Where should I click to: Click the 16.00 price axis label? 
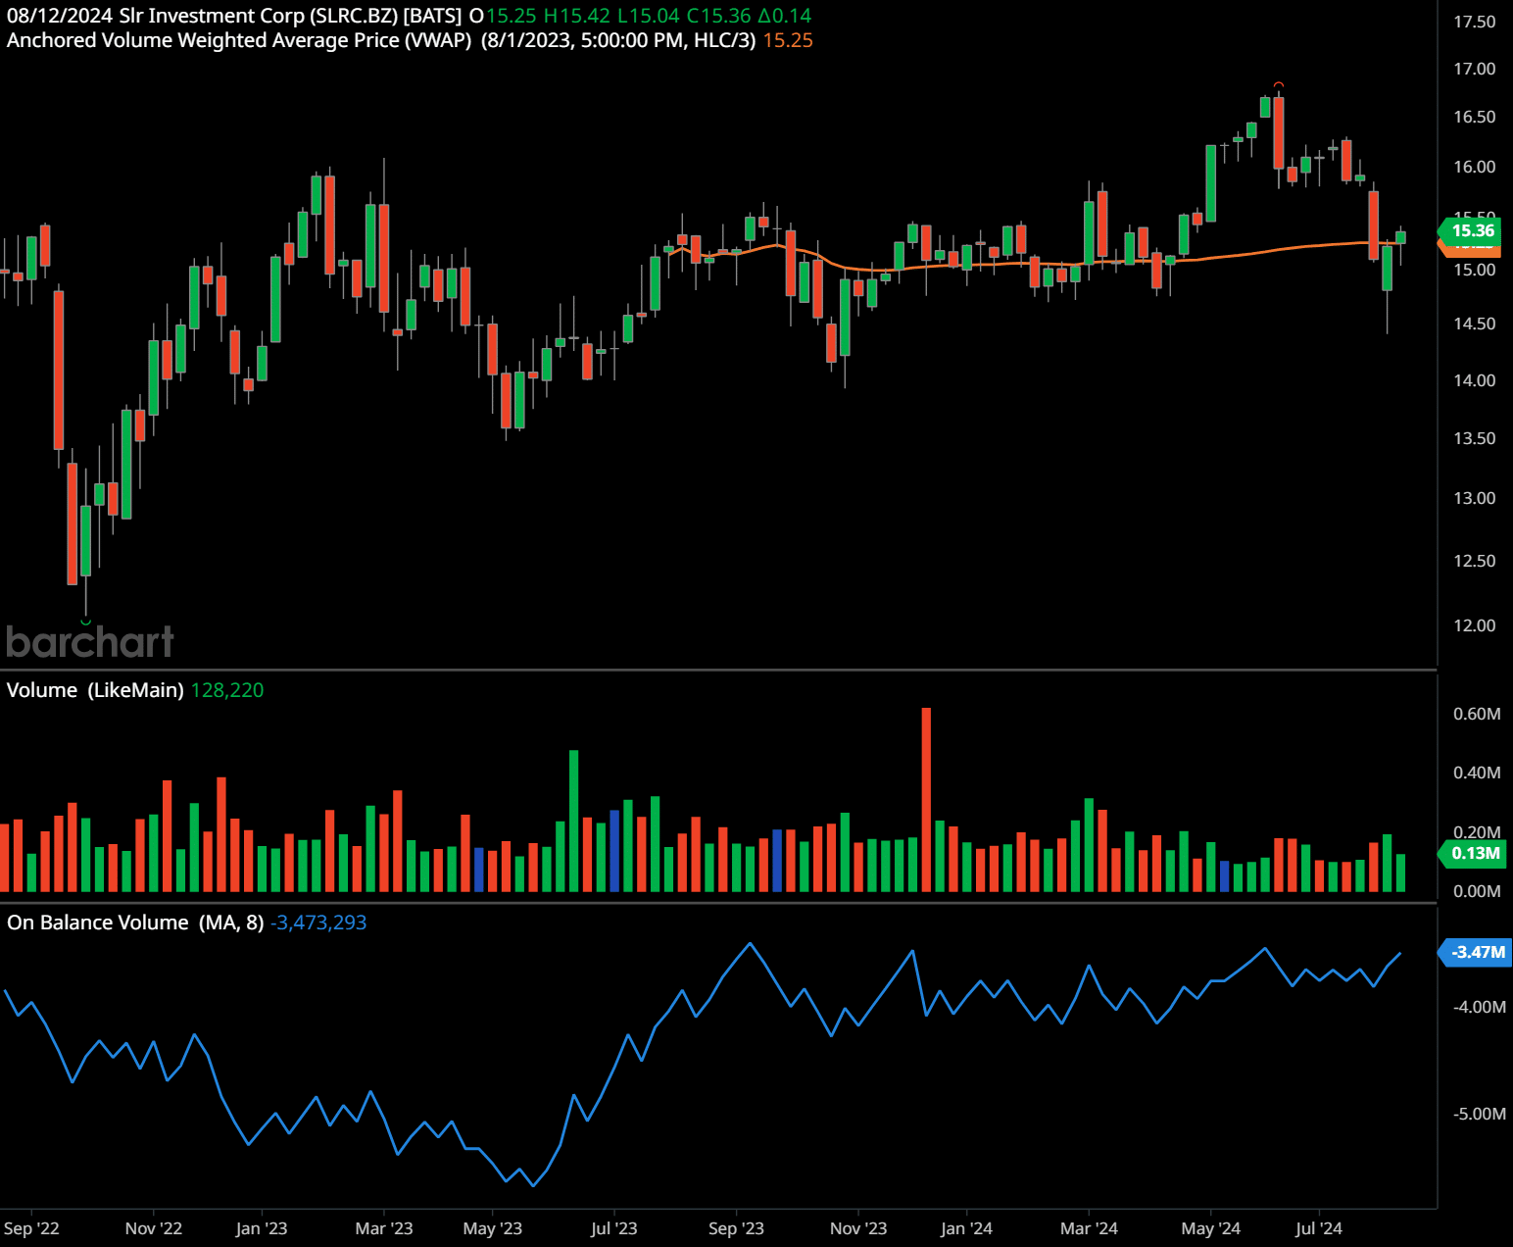click(x=1475, y=167)
